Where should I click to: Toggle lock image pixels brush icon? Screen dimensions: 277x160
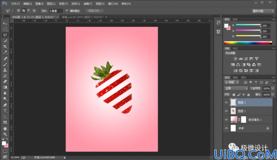pyautogui.click(x=238, y=95)
